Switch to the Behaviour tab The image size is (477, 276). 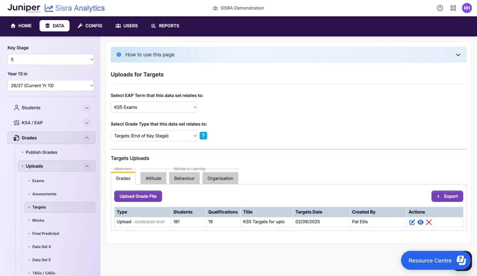pos(184,178)
